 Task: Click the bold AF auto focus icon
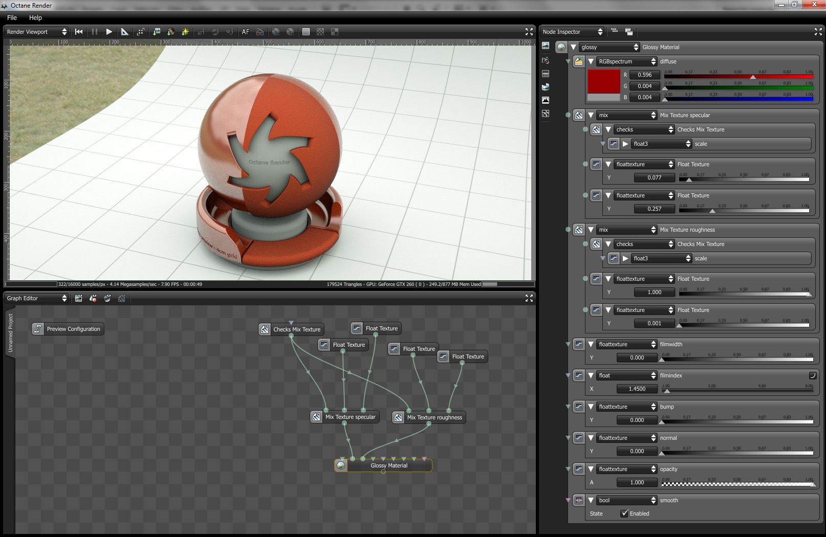pyautogui.click(x=246, y=32)
